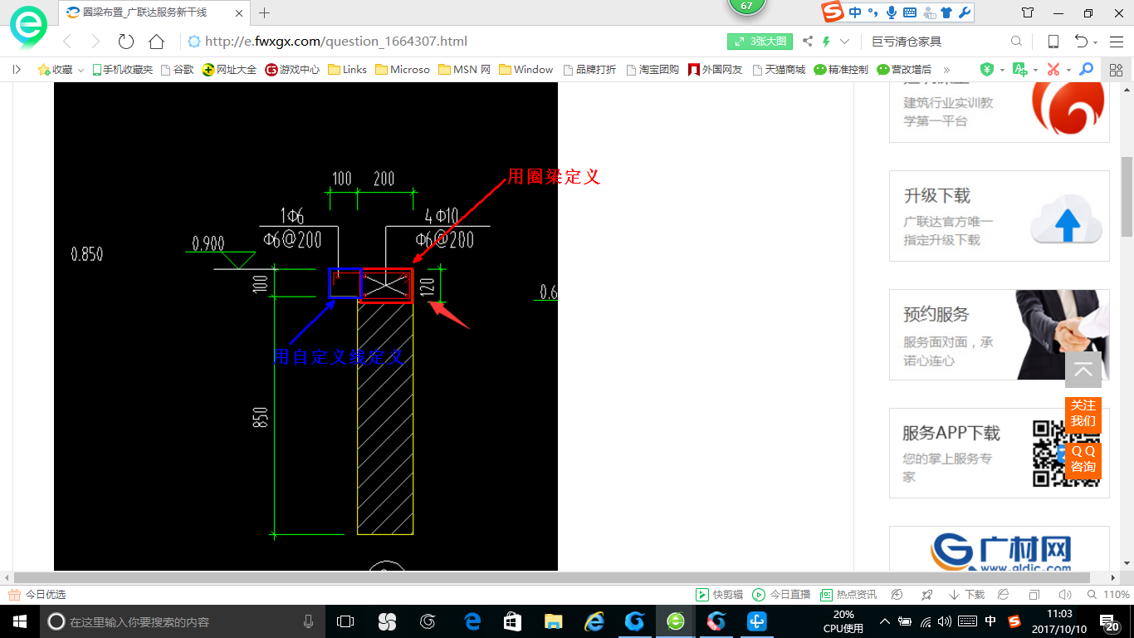The image size is (1134, 638).
Task: Open the 手机收藏夹 bookmark
Action: (x=122, y=70)
